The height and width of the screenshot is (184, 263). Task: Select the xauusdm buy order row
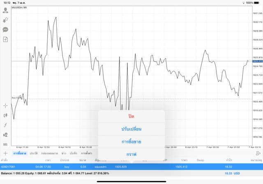point(123,167)
